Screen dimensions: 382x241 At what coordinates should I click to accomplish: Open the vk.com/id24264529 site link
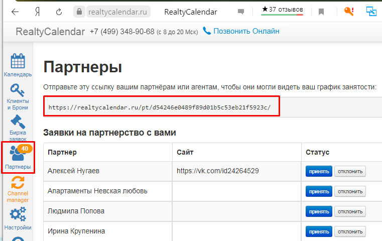tap(217, 171)
